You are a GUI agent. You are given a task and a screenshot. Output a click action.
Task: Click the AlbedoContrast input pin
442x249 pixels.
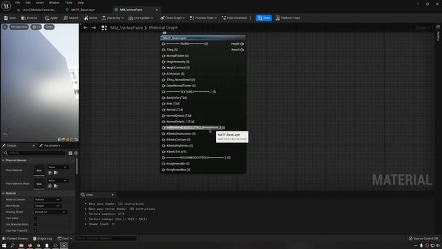(164, 140)
